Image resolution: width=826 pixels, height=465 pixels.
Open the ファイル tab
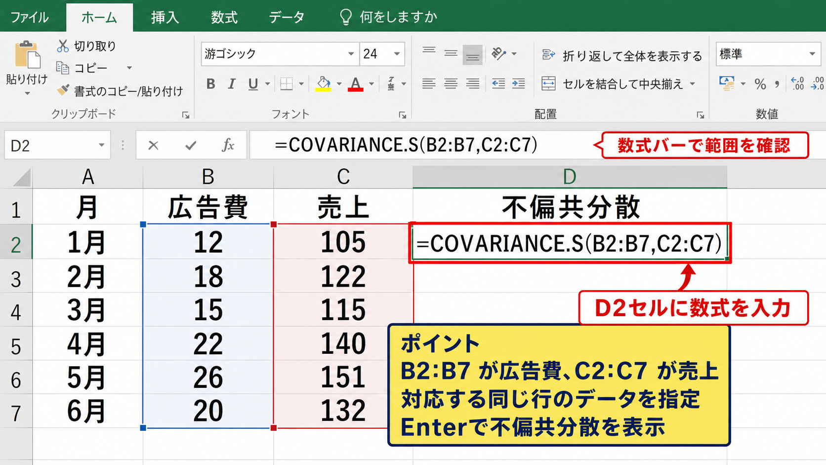click(x=30, y=17)
